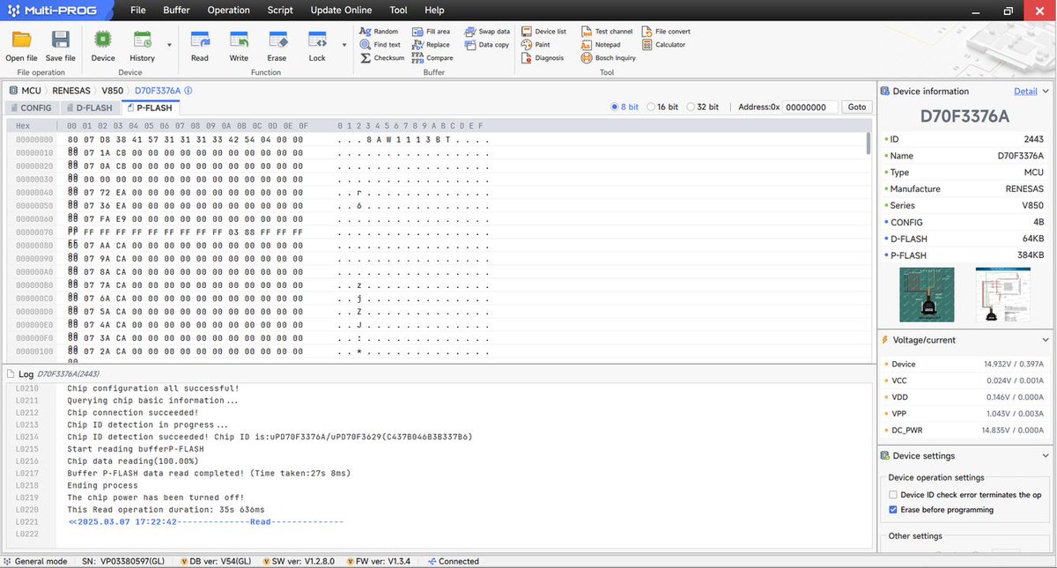This screenshot has height=568, width=1057.
Task: Open the History icon
Action: tap(142, 40)
